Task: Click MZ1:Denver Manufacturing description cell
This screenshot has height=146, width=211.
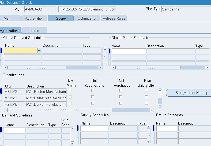Action: pos(46,104)
